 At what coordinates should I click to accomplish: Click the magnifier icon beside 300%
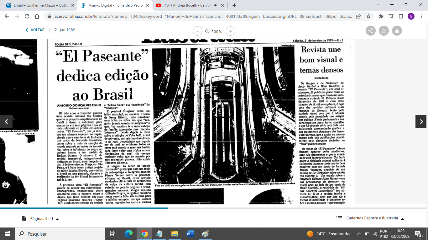click(207, 32)
